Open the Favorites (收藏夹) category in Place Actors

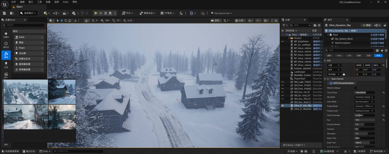pos(6,35)
